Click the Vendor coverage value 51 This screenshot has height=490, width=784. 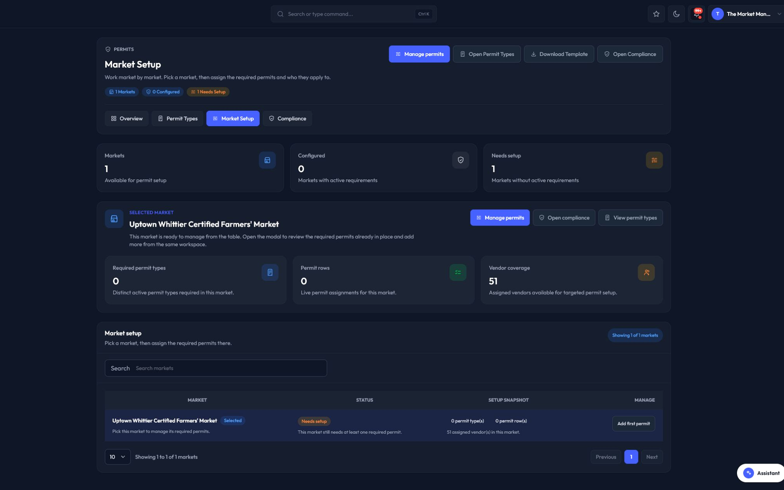point(493,281)
